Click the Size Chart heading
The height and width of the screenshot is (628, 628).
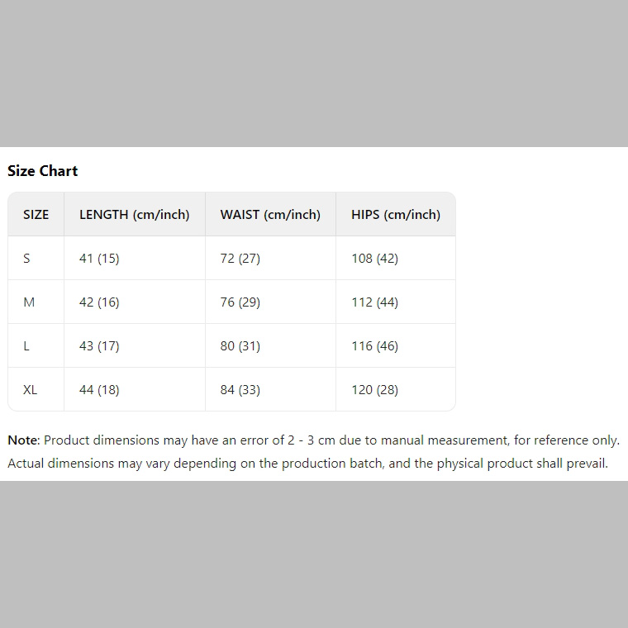pyautogui.click(x=43, y=171)
